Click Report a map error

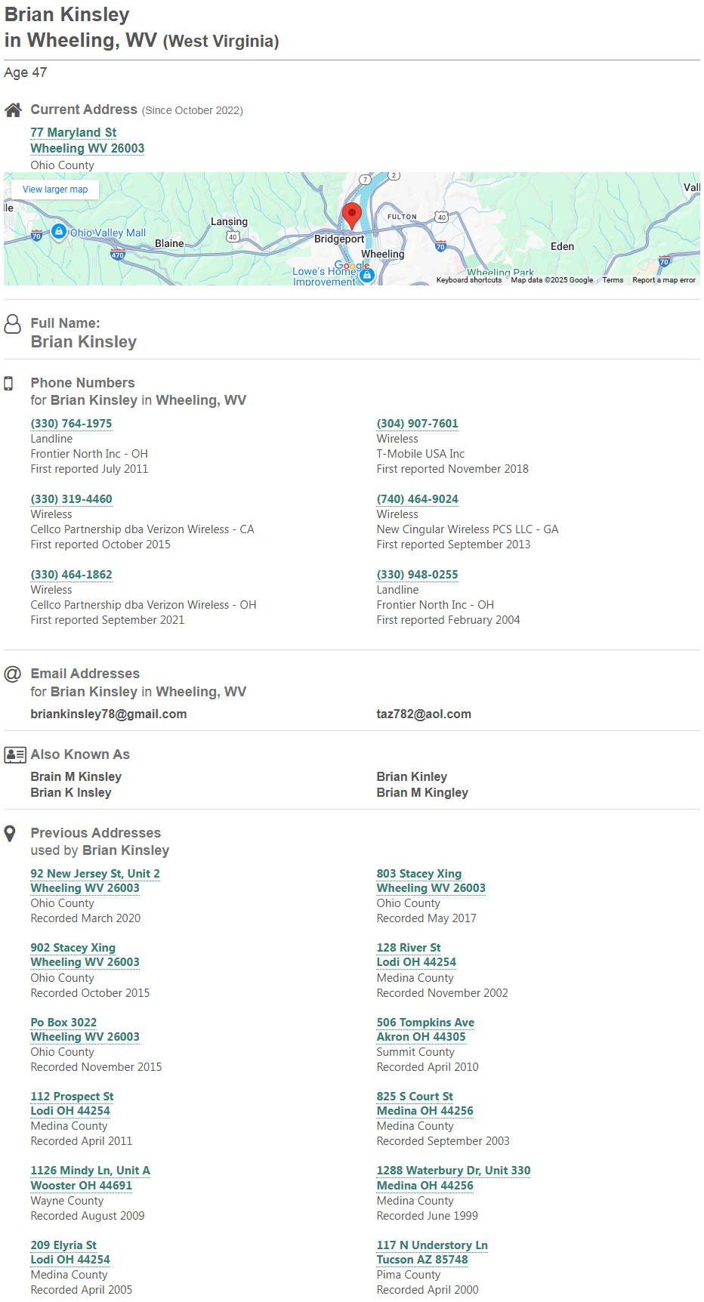tap(664, 280)
